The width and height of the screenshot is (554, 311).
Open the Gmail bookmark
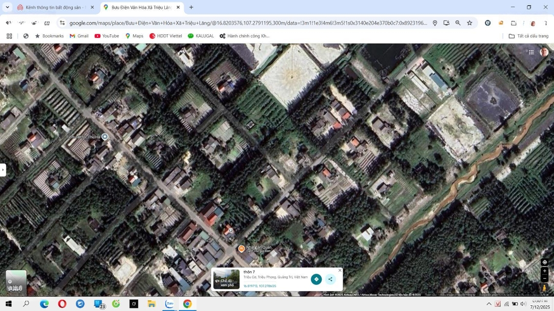79,36
